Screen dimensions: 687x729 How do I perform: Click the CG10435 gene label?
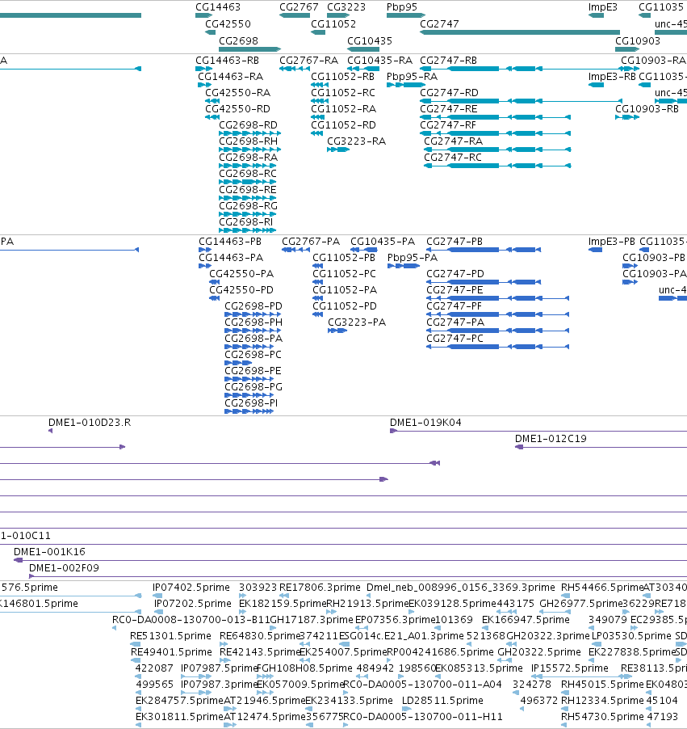[x=369, y=40]
